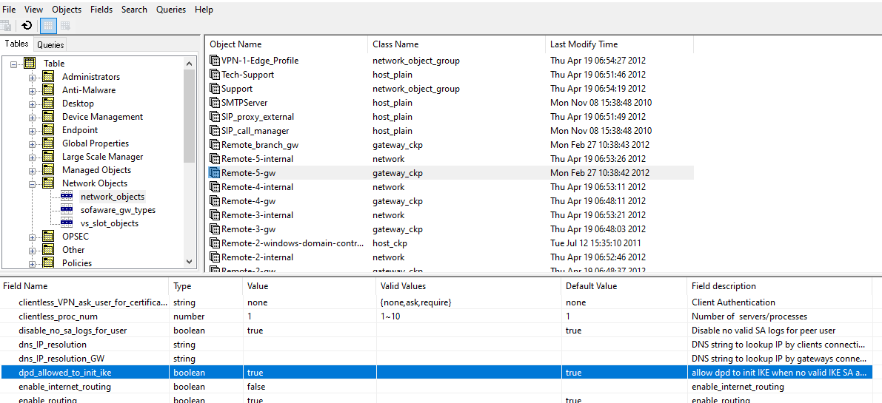Click the save table icon in toolbar
Screen dimensions: 882x403
click(6, 25)
